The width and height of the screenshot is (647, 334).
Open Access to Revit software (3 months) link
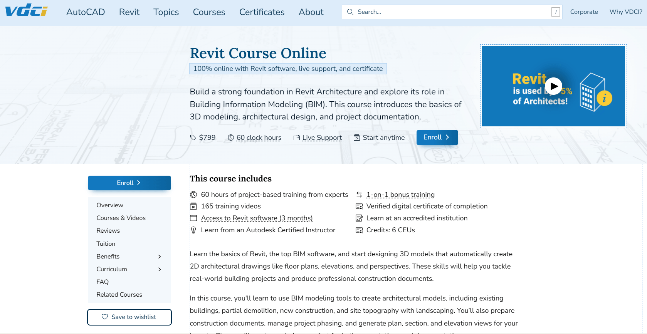257,218
